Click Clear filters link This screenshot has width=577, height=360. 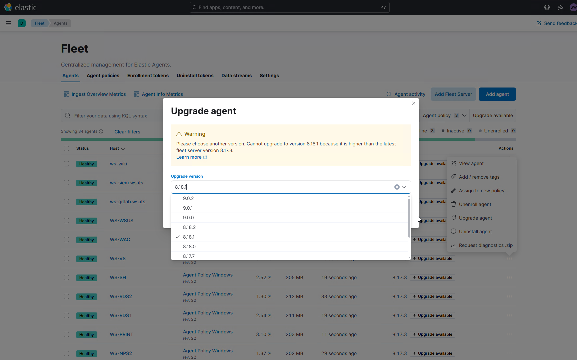pyautogui.click(x=127, y=132)
